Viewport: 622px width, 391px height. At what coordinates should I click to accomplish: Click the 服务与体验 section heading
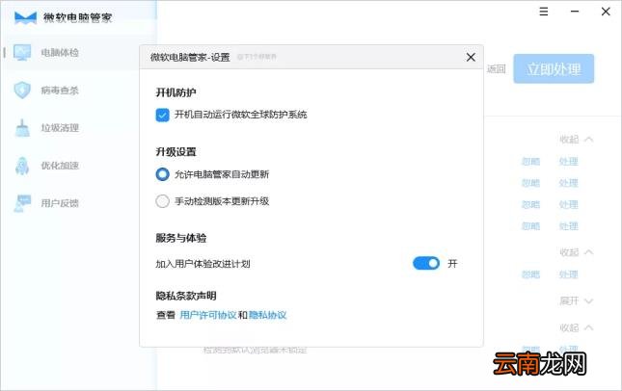pyautogui.click(x=181, y=238)
